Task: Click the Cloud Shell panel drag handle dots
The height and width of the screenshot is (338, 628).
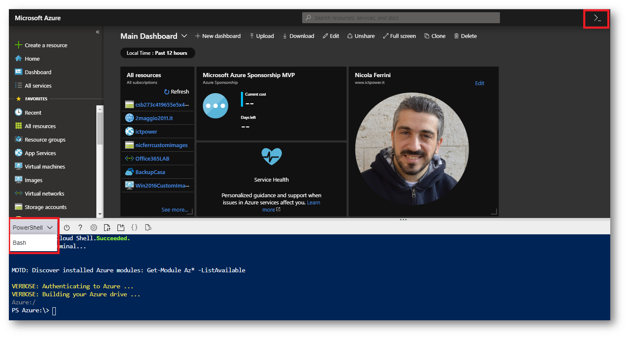Action: point(403,220)
